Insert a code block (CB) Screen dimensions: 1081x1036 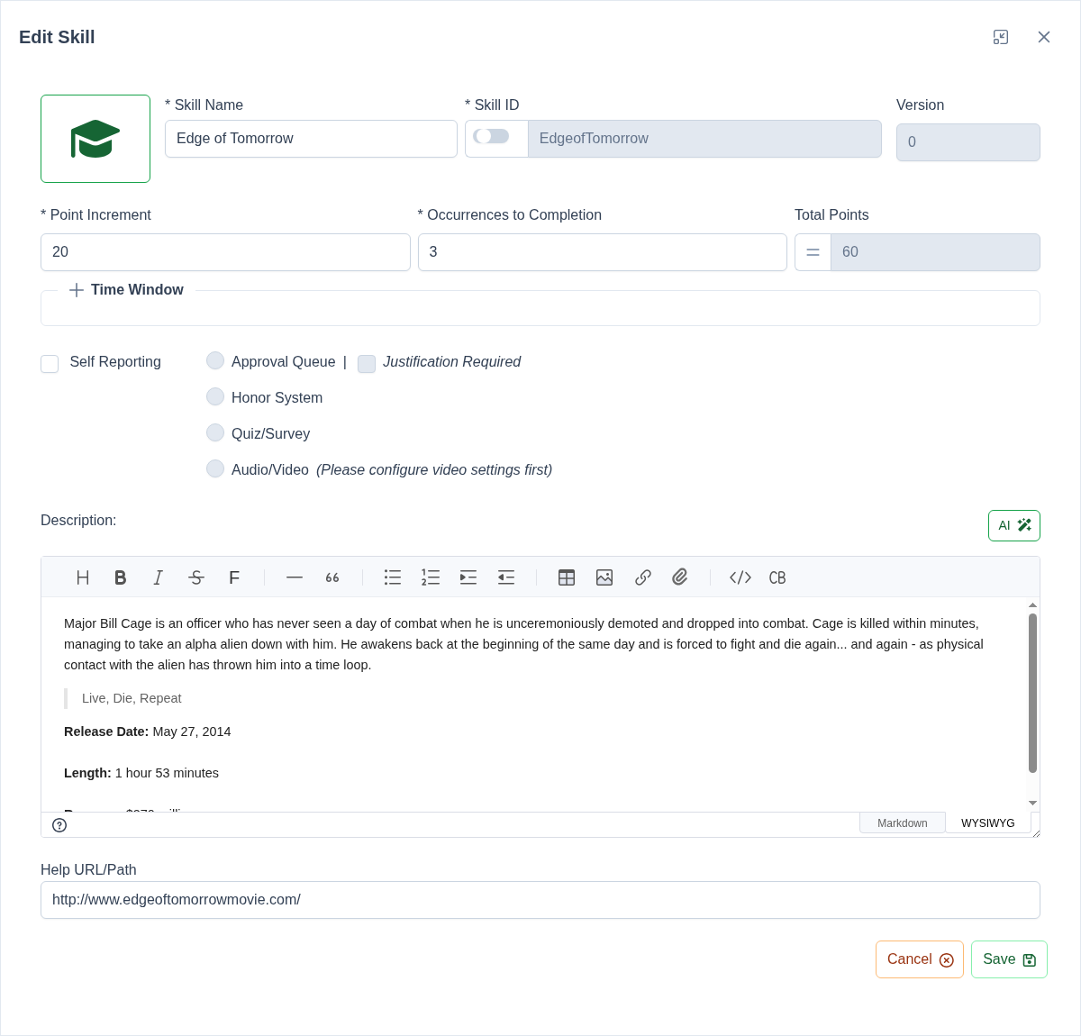click(x=777, y=577)
